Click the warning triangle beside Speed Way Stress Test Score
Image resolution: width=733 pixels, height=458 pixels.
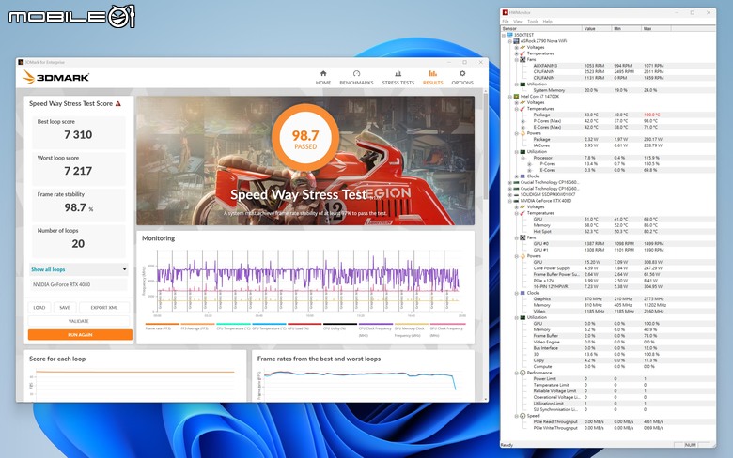(x=118, y=103)
